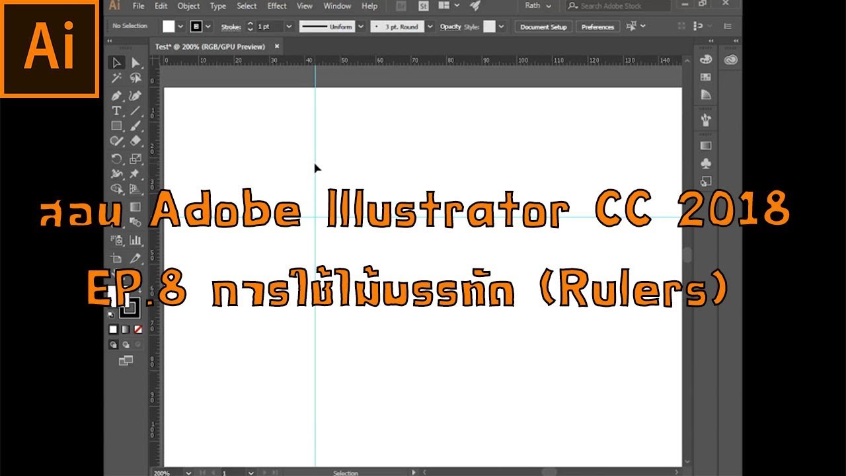The height and width of the screenshot is (476, 846).
Task: Open the Rath workspace switcher
Action: pos(537,6)
